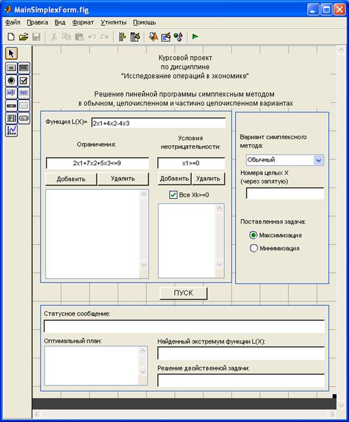Screen dimensions: 349x422
Task: Click Добавить under the constraints field
Action: (x=71, y=179)
